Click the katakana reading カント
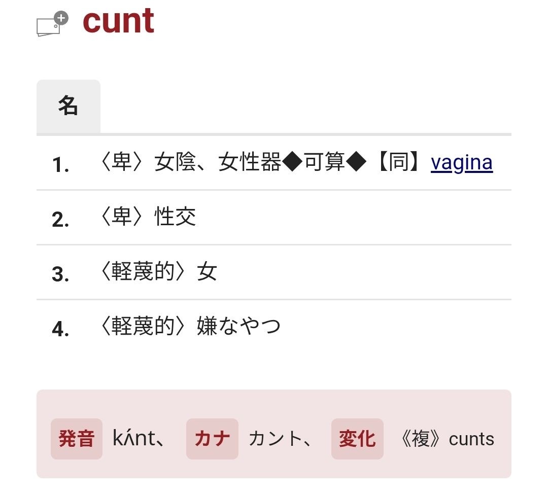 point(275,439)
